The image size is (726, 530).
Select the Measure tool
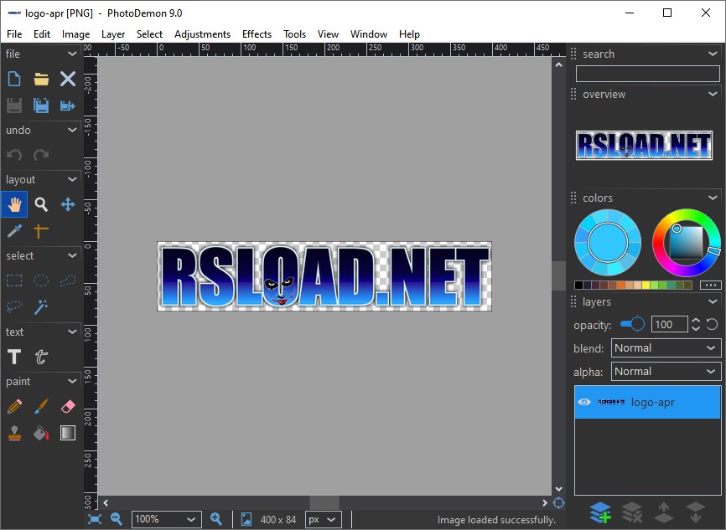click(x=41, y=231)
